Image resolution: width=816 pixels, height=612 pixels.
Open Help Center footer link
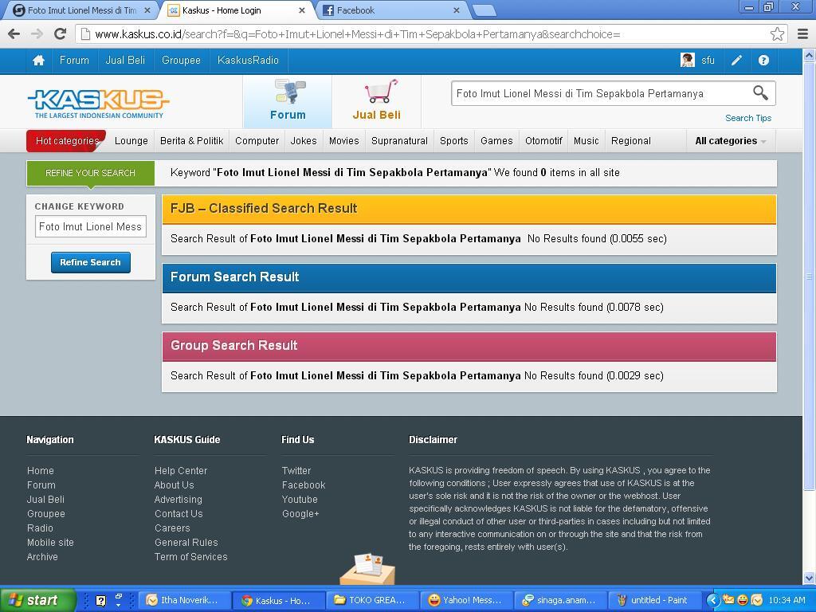[181, 470]
